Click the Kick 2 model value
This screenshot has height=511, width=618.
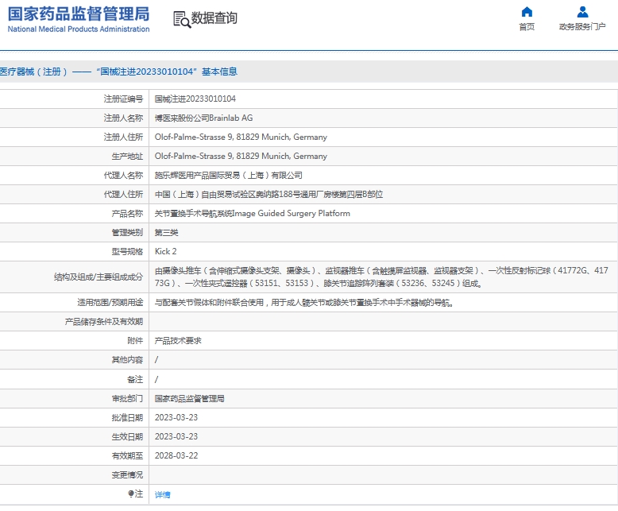[165, 252]
